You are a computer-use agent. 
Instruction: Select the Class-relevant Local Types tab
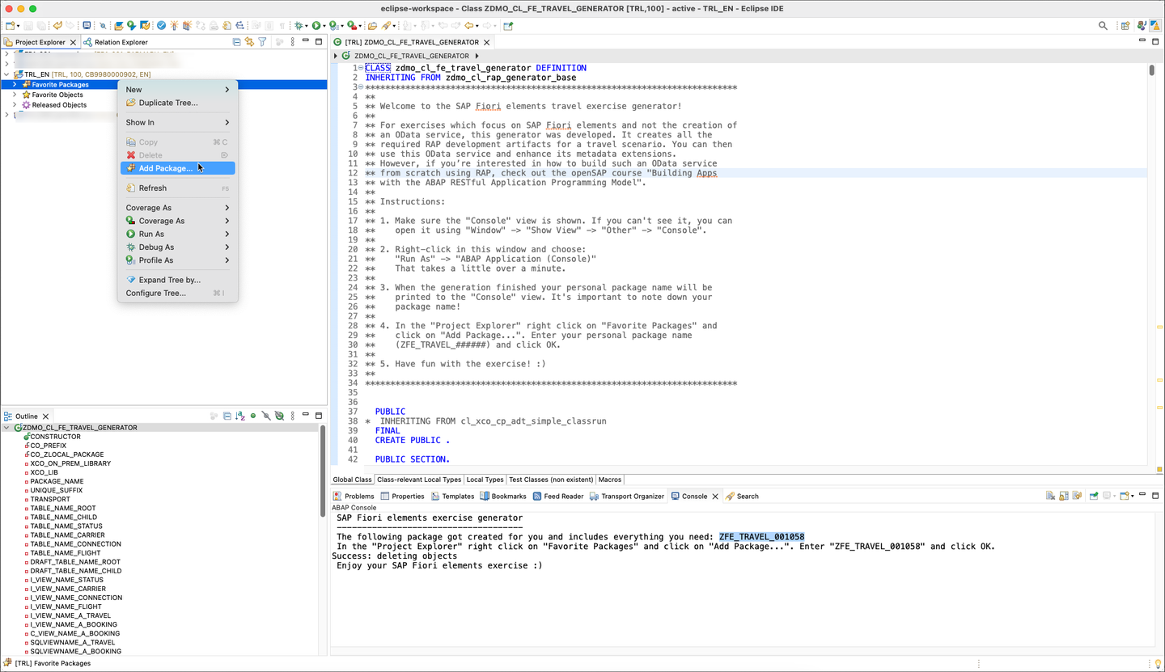419,480
